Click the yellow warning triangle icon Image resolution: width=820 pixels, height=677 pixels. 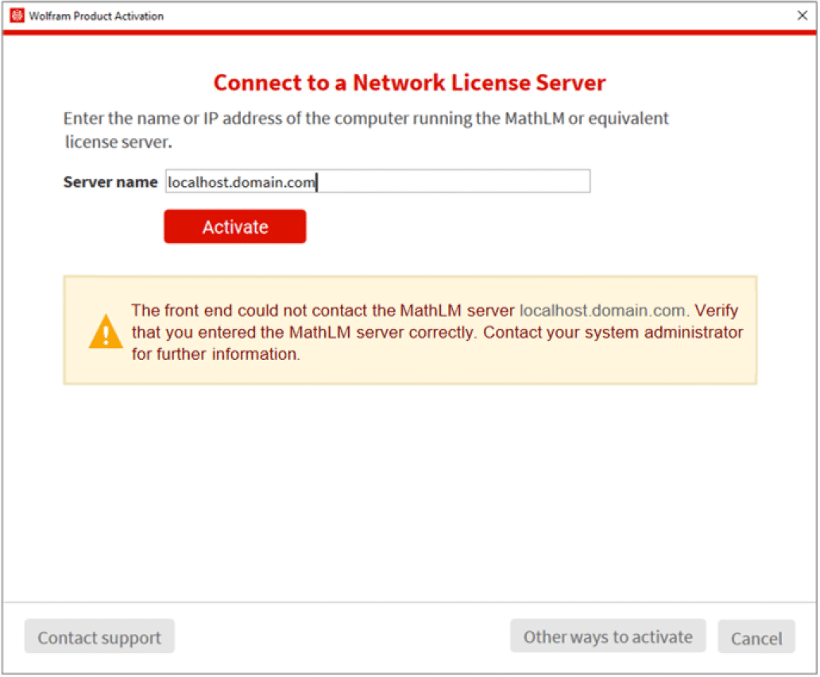coord(106,332)
